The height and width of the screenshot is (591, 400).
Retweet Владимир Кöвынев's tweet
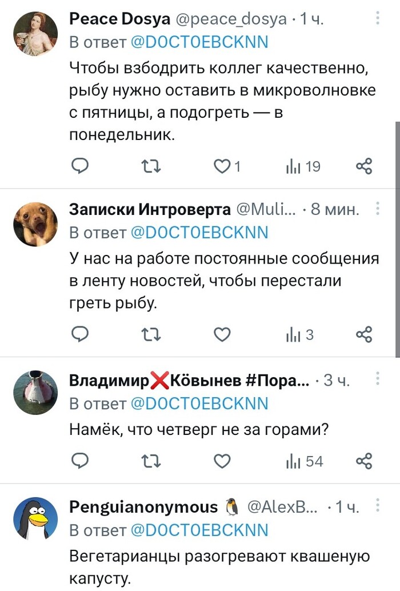pyautogui.click(x=151, y=460)
